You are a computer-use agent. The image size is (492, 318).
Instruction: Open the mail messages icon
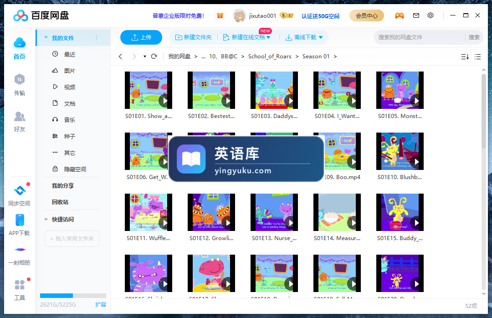416,15
